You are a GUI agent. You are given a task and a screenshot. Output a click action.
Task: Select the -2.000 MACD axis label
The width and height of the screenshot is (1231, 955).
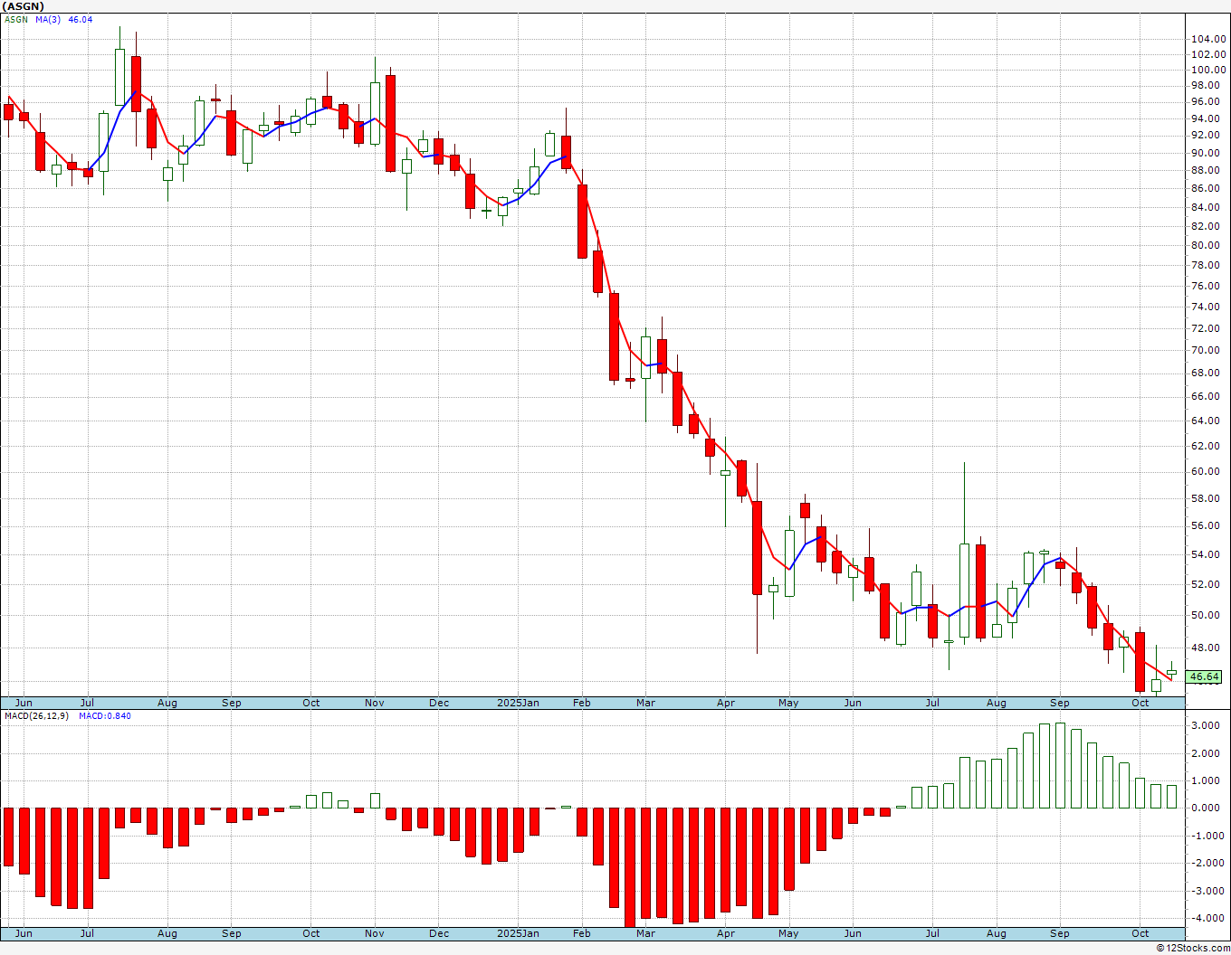tap(1207, 864)
